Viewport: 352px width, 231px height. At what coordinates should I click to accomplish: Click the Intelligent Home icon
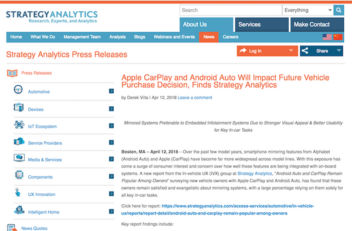pos(19,210)
